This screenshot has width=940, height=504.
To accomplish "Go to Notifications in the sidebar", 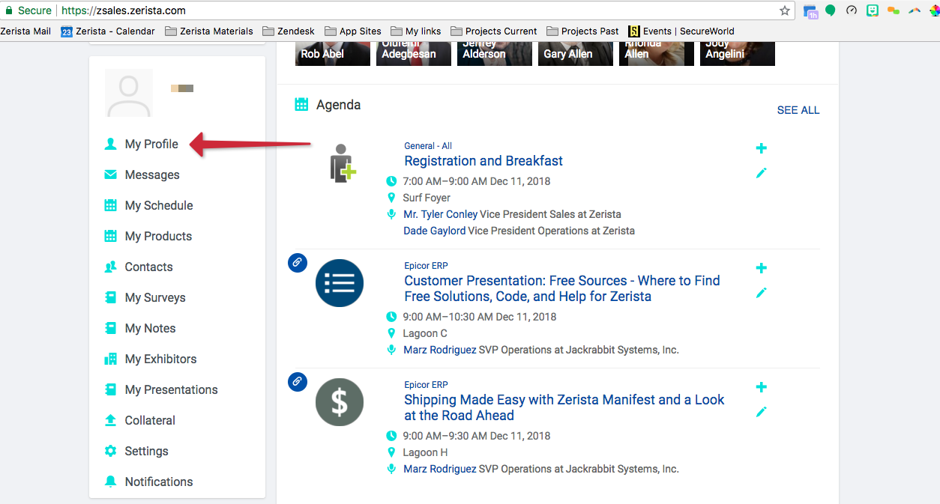I will tap(159, 482).
